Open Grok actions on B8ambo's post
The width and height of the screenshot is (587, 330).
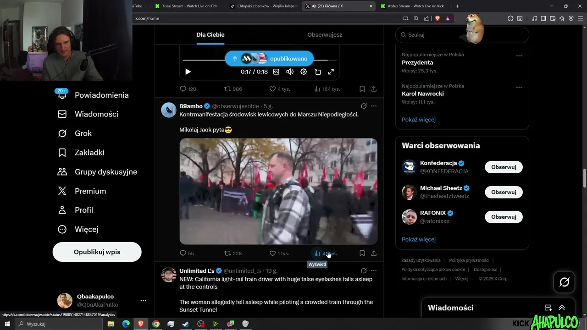[364, 106]
